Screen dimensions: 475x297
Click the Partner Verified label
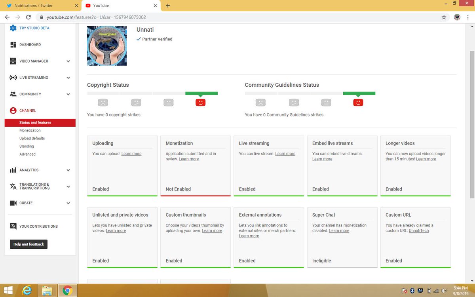pyautogui.click(x=157, y=39)
